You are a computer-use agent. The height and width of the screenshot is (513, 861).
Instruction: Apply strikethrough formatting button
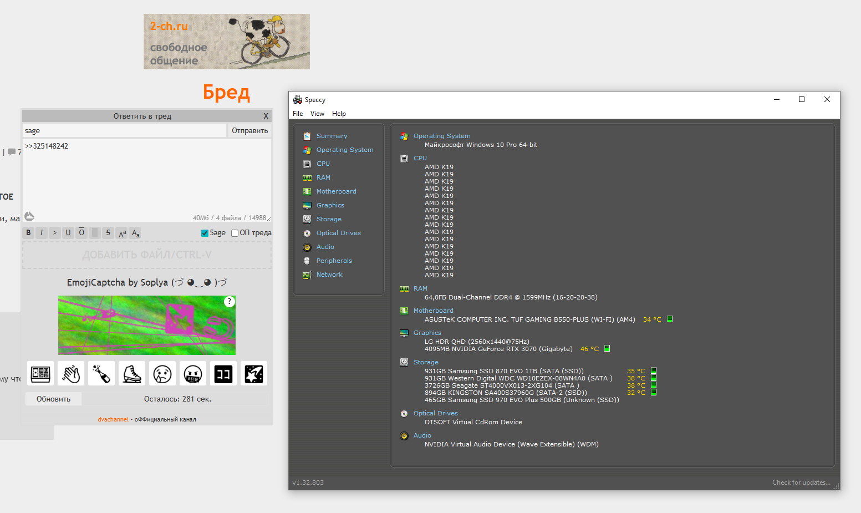[108, 233]
